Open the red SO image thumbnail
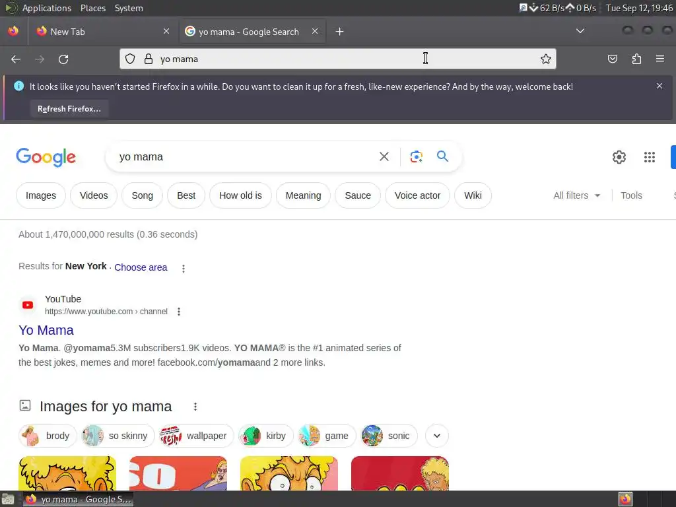 click(178, 473)
